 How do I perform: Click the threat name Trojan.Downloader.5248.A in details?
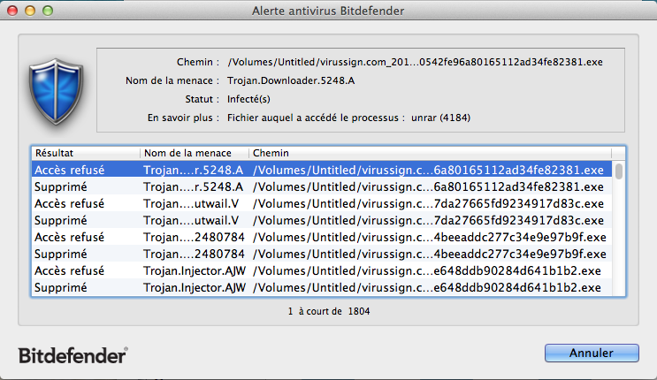point(291,80)
